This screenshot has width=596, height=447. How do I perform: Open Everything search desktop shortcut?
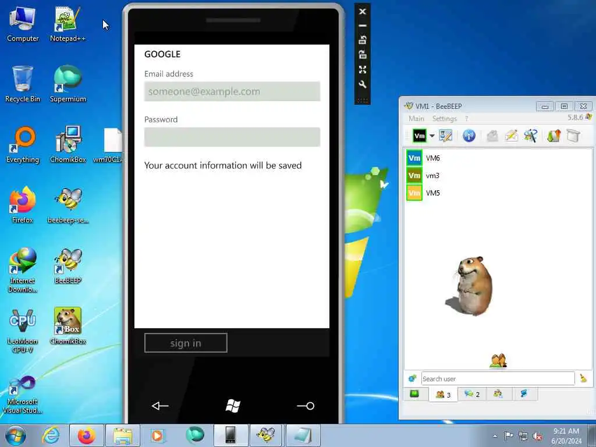23,145
